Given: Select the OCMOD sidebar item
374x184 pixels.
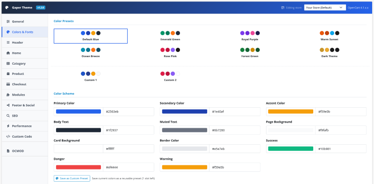Looking at the screenshot, I should point(25,151).
